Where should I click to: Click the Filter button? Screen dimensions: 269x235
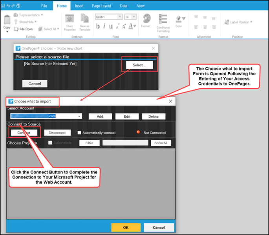pos(90,143)
